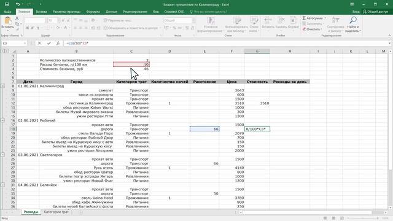Viewport: 393px width, 221px height.
Task: Open the Категории трат sheet tab
Action: [x=56, y=212]
